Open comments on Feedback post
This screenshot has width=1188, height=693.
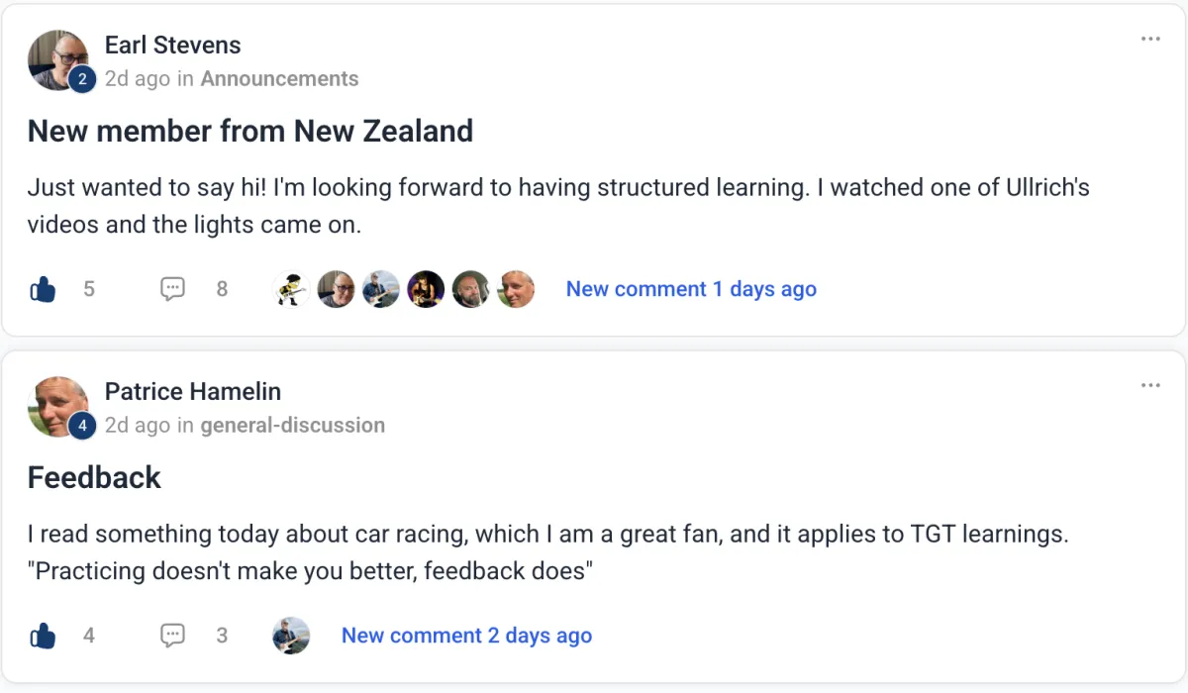click(173, 636)
